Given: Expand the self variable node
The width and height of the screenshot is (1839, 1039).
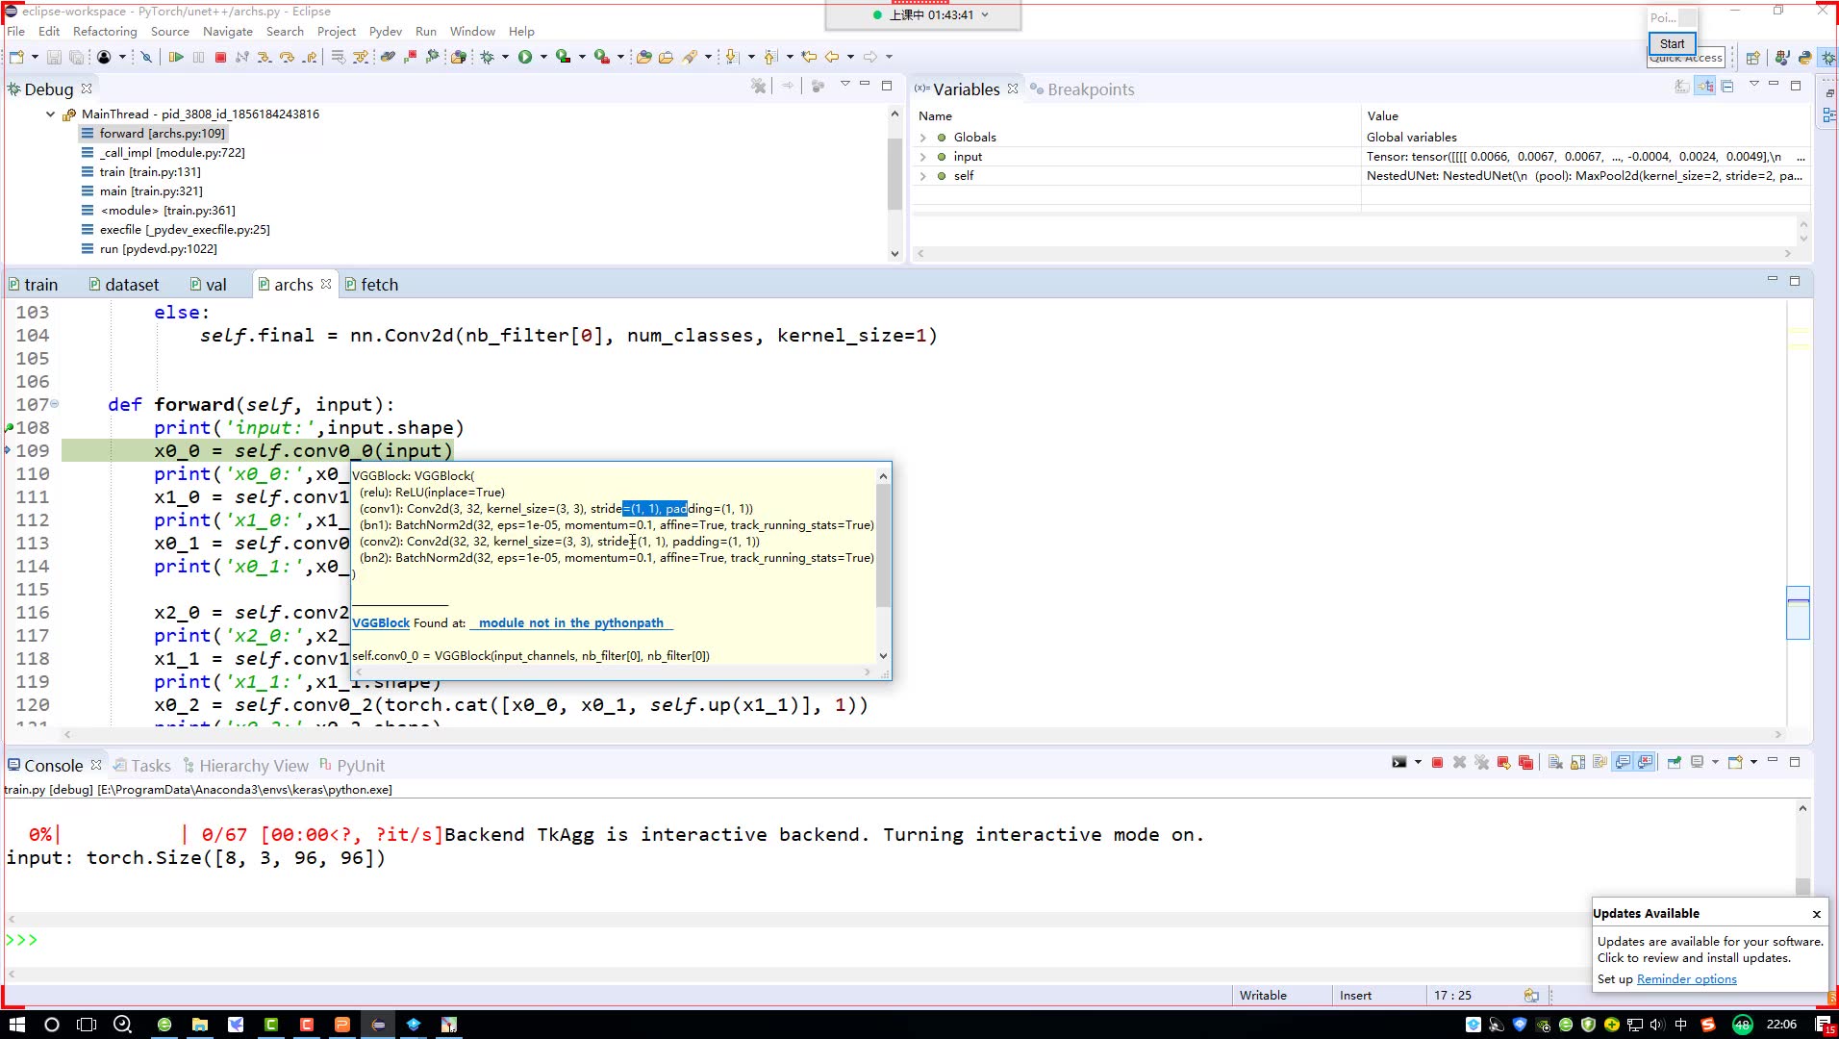Looking at the screenshot, I should coord(923,176).
